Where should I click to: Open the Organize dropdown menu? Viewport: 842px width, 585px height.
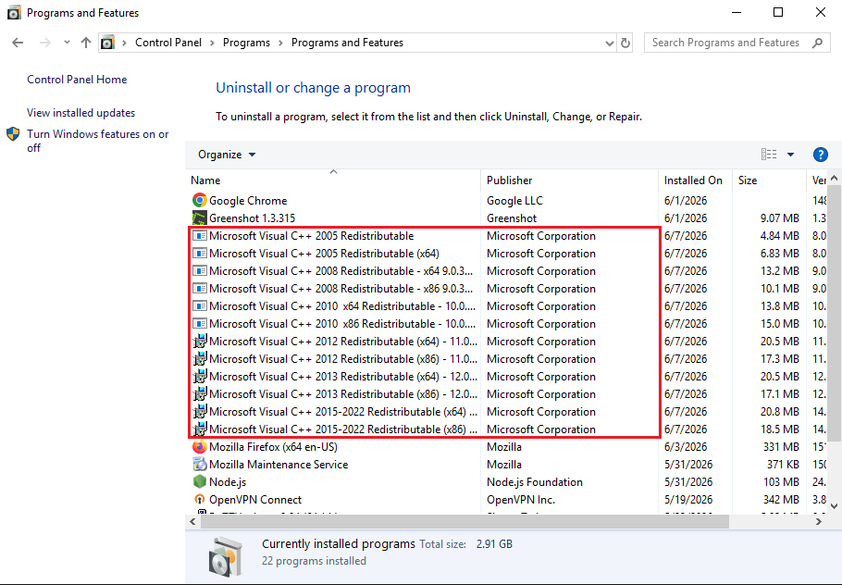tap(226, 155)
